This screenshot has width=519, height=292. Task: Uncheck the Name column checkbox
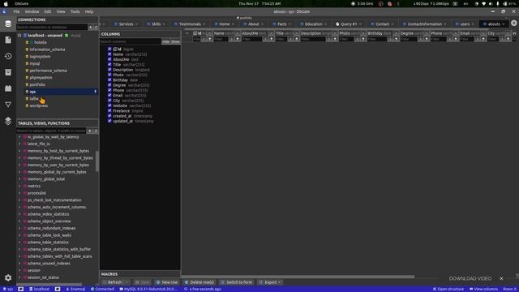[x=109, y=54]
